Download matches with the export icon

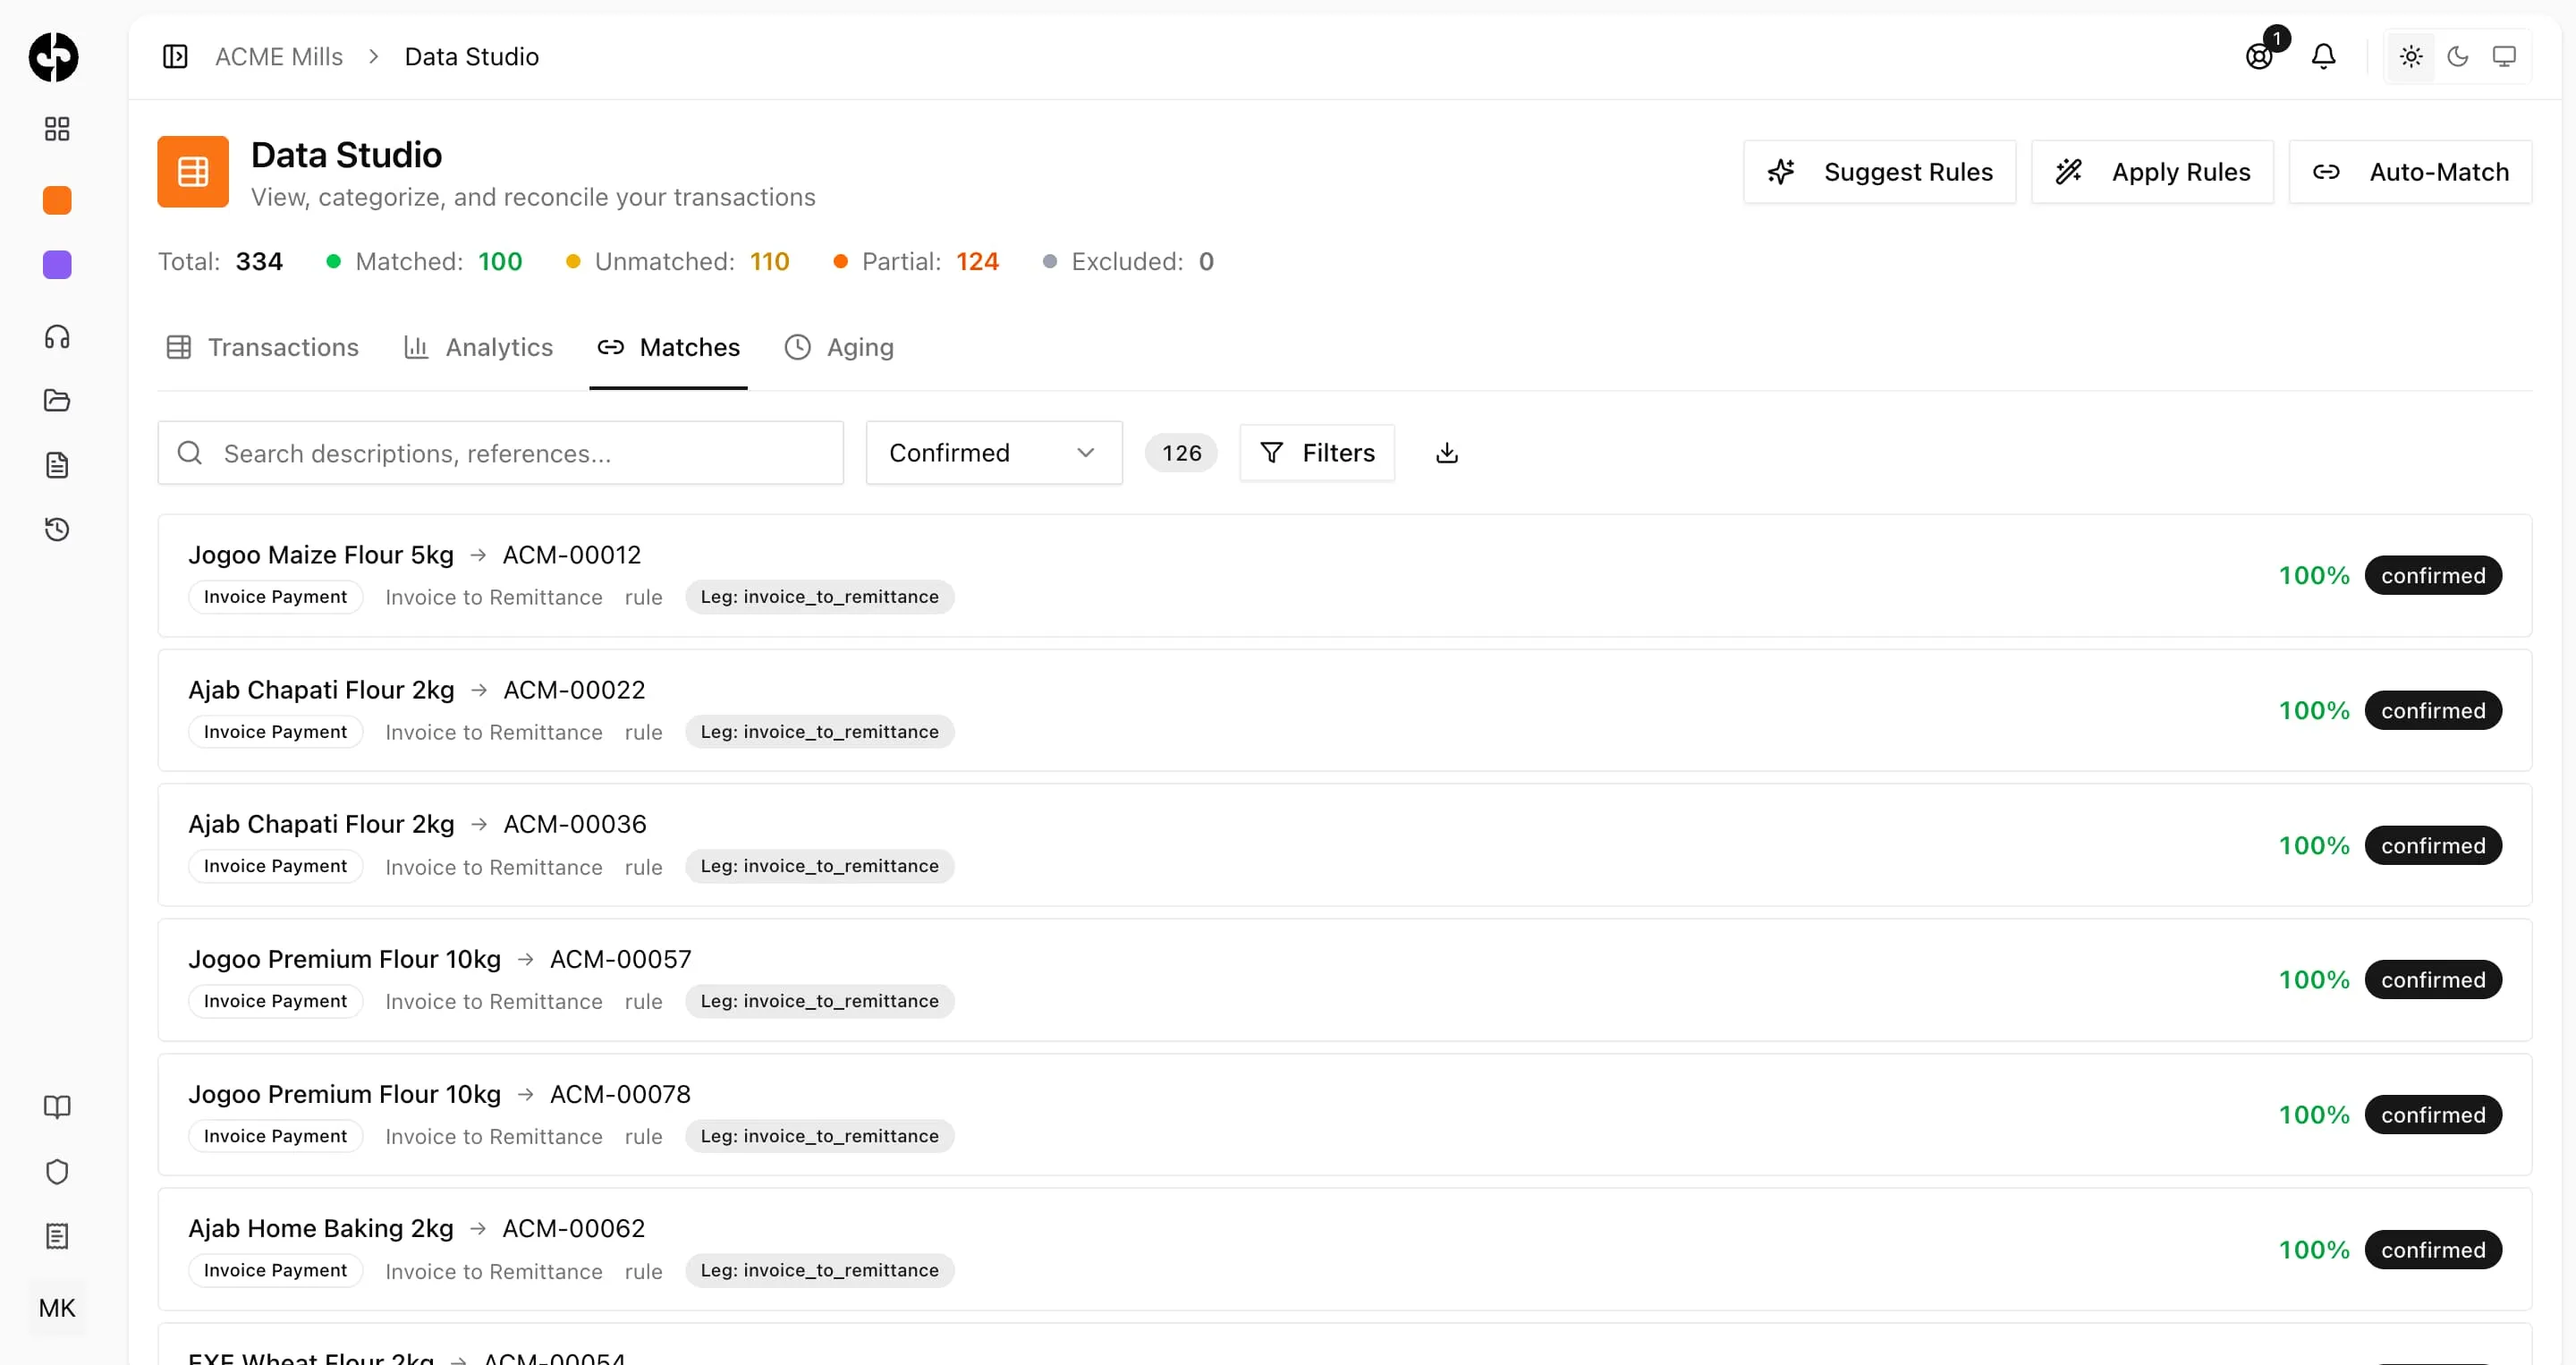tap(1447, 453)
